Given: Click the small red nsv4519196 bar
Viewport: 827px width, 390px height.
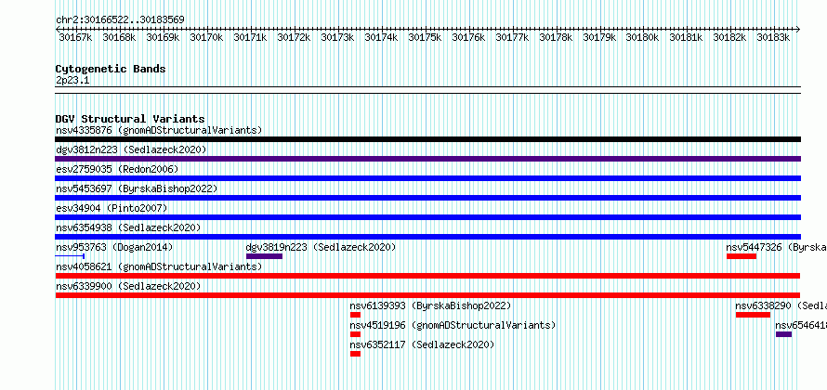Looking at the screenshot, I should (x=355, y=334).
